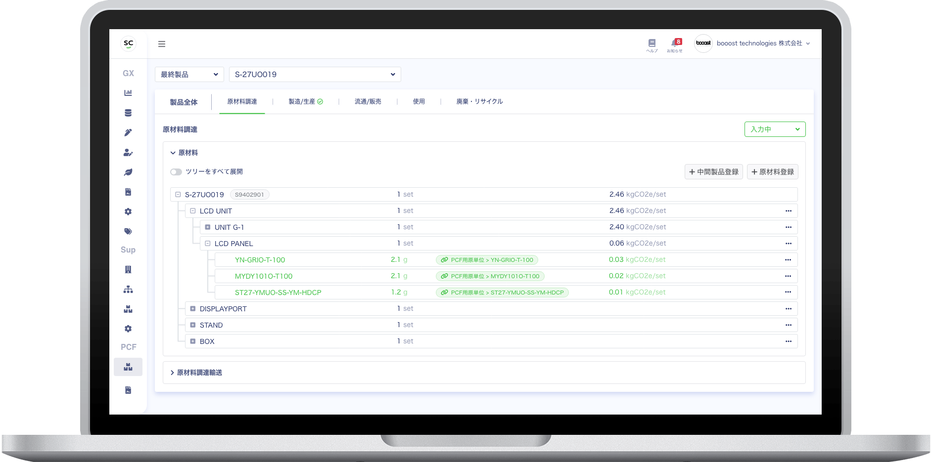
Task: Click the building icon under Sup
Action: pos(128,270)
